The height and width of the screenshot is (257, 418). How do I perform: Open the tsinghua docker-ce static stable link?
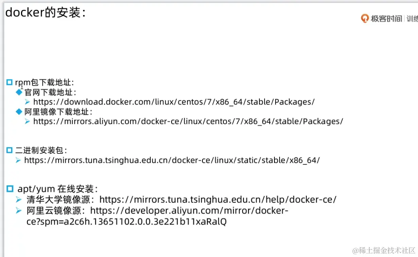click(172, 160)
